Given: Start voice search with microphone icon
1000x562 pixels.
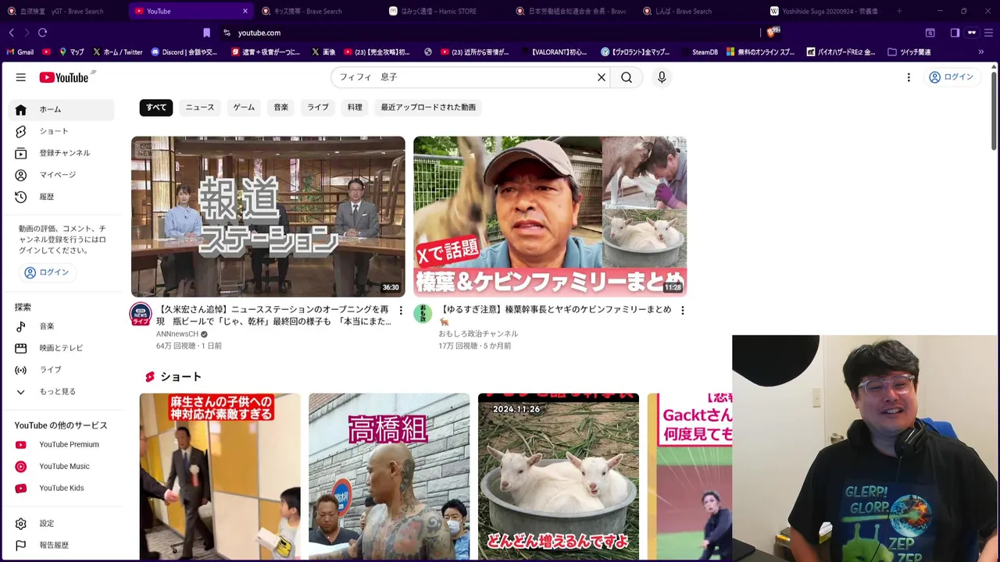Looking at the screenshot, I should point(662,77).
